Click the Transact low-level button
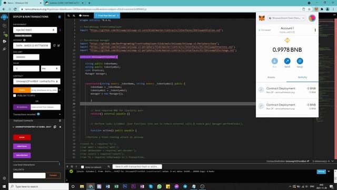 click(53, 175)
